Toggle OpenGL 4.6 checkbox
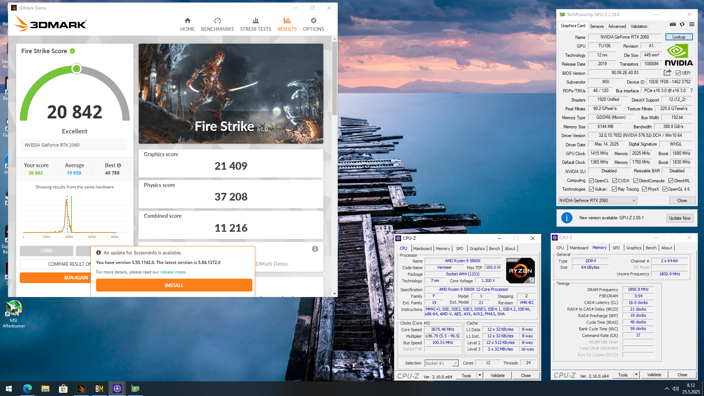 pyautogui.click(x=665, y=189)
